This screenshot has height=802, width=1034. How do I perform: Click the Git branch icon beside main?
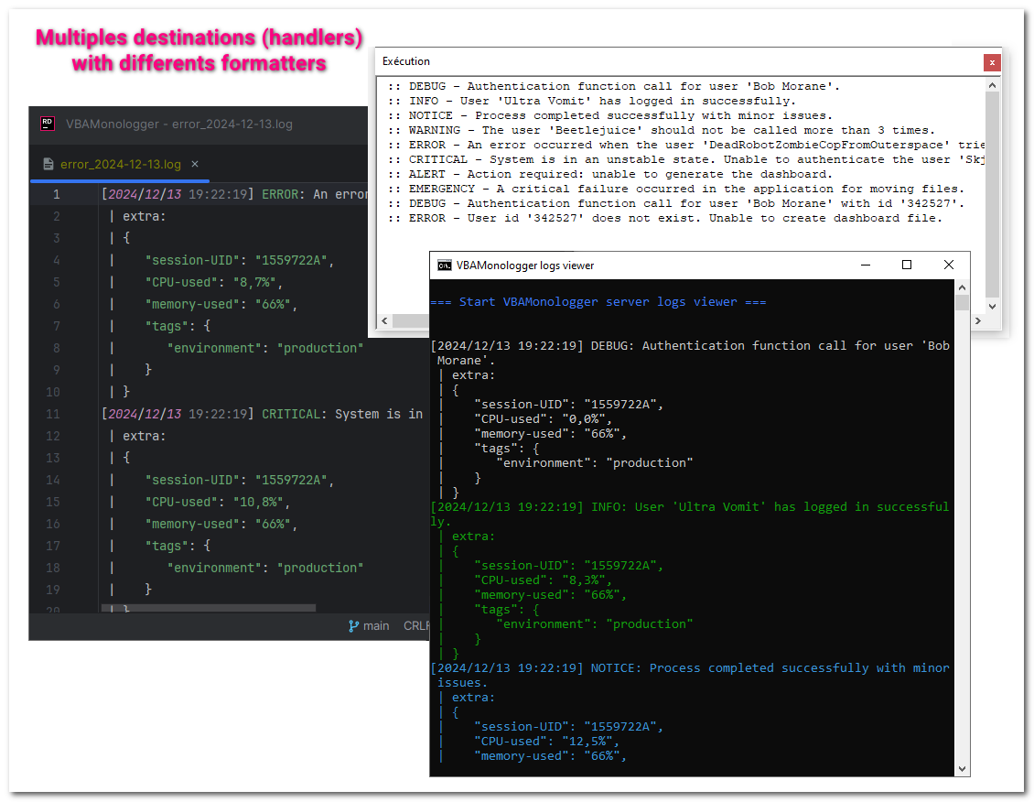pos(353,626)
